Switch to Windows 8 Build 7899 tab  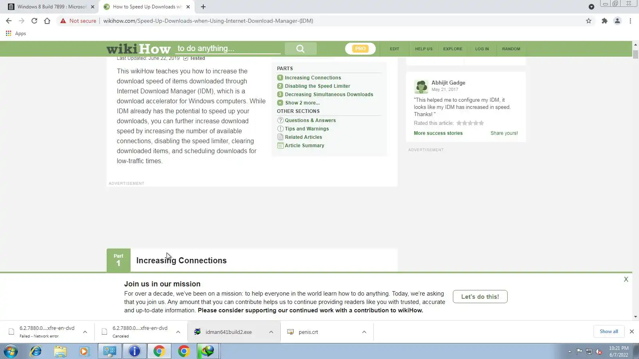51,7
